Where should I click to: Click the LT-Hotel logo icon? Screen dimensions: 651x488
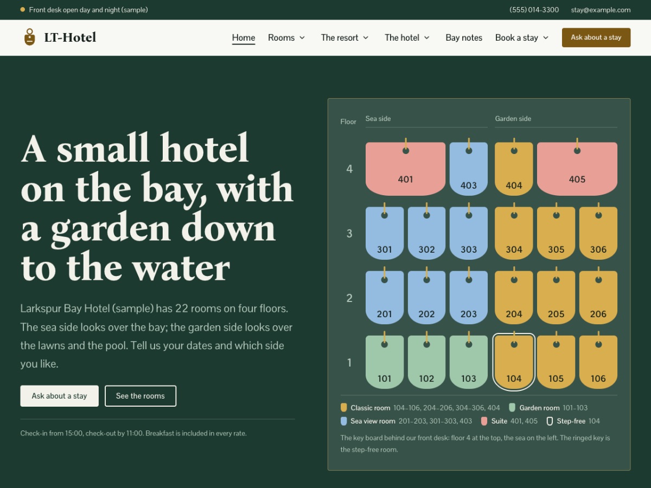tap(30, 37)
